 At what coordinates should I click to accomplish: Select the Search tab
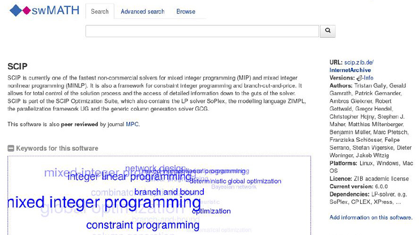100,11
